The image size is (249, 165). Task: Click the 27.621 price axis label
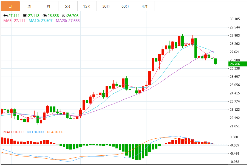coord(235,52)
